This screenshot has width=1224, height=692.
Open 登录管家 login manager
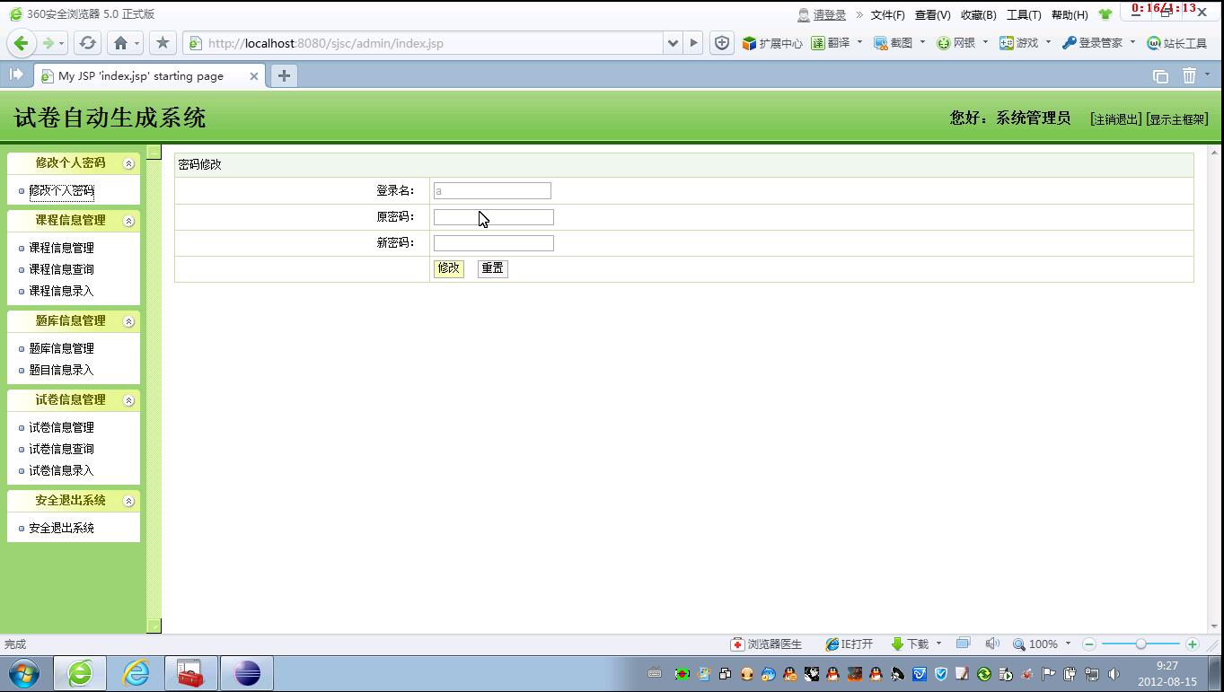tap(1093, 43)
